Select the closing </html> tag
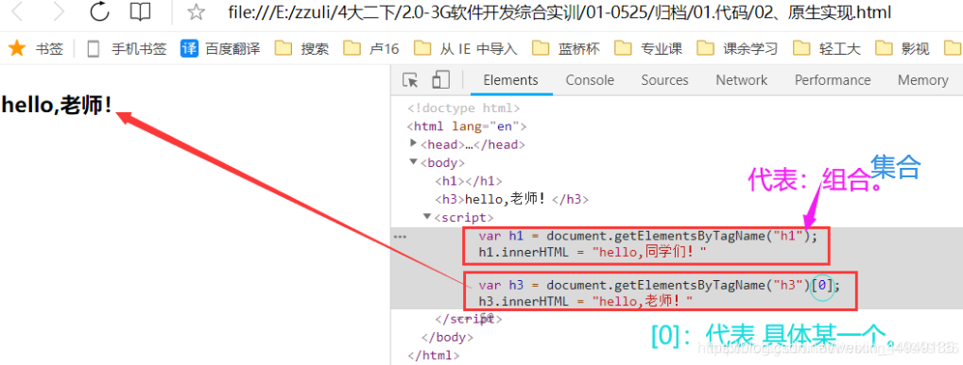This screenshot has height=365, width=963. pos(433,356)
